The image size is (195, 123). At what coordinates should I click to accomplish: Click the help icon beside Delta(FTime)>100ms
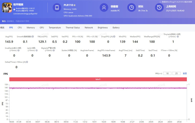pos(27,62)
